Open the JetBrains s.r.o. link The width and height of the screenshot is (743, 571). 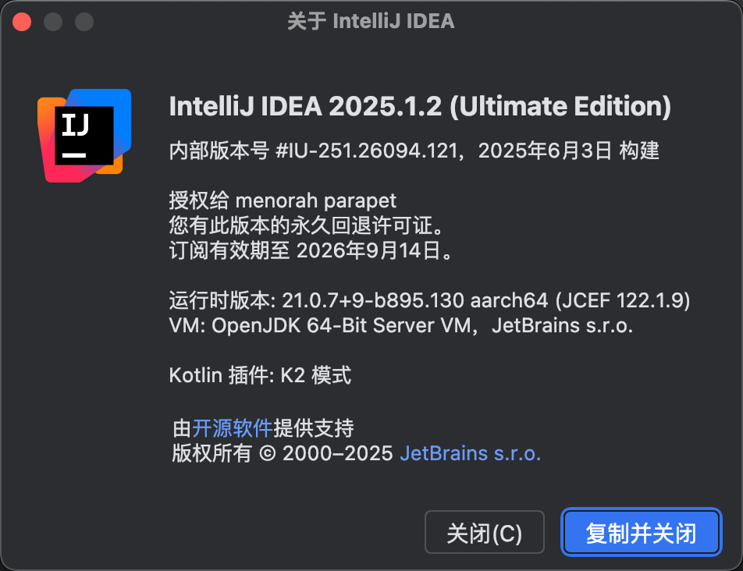point(470,453)
